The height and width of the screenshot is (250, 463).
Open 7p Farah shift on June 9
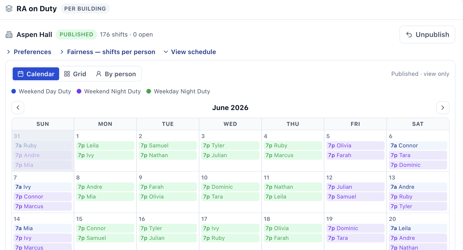tap(168, 187)
